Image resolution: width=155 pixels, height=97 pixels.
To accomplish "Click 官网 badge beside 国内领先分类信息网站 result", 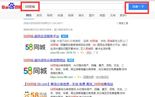I will (71, 60).
